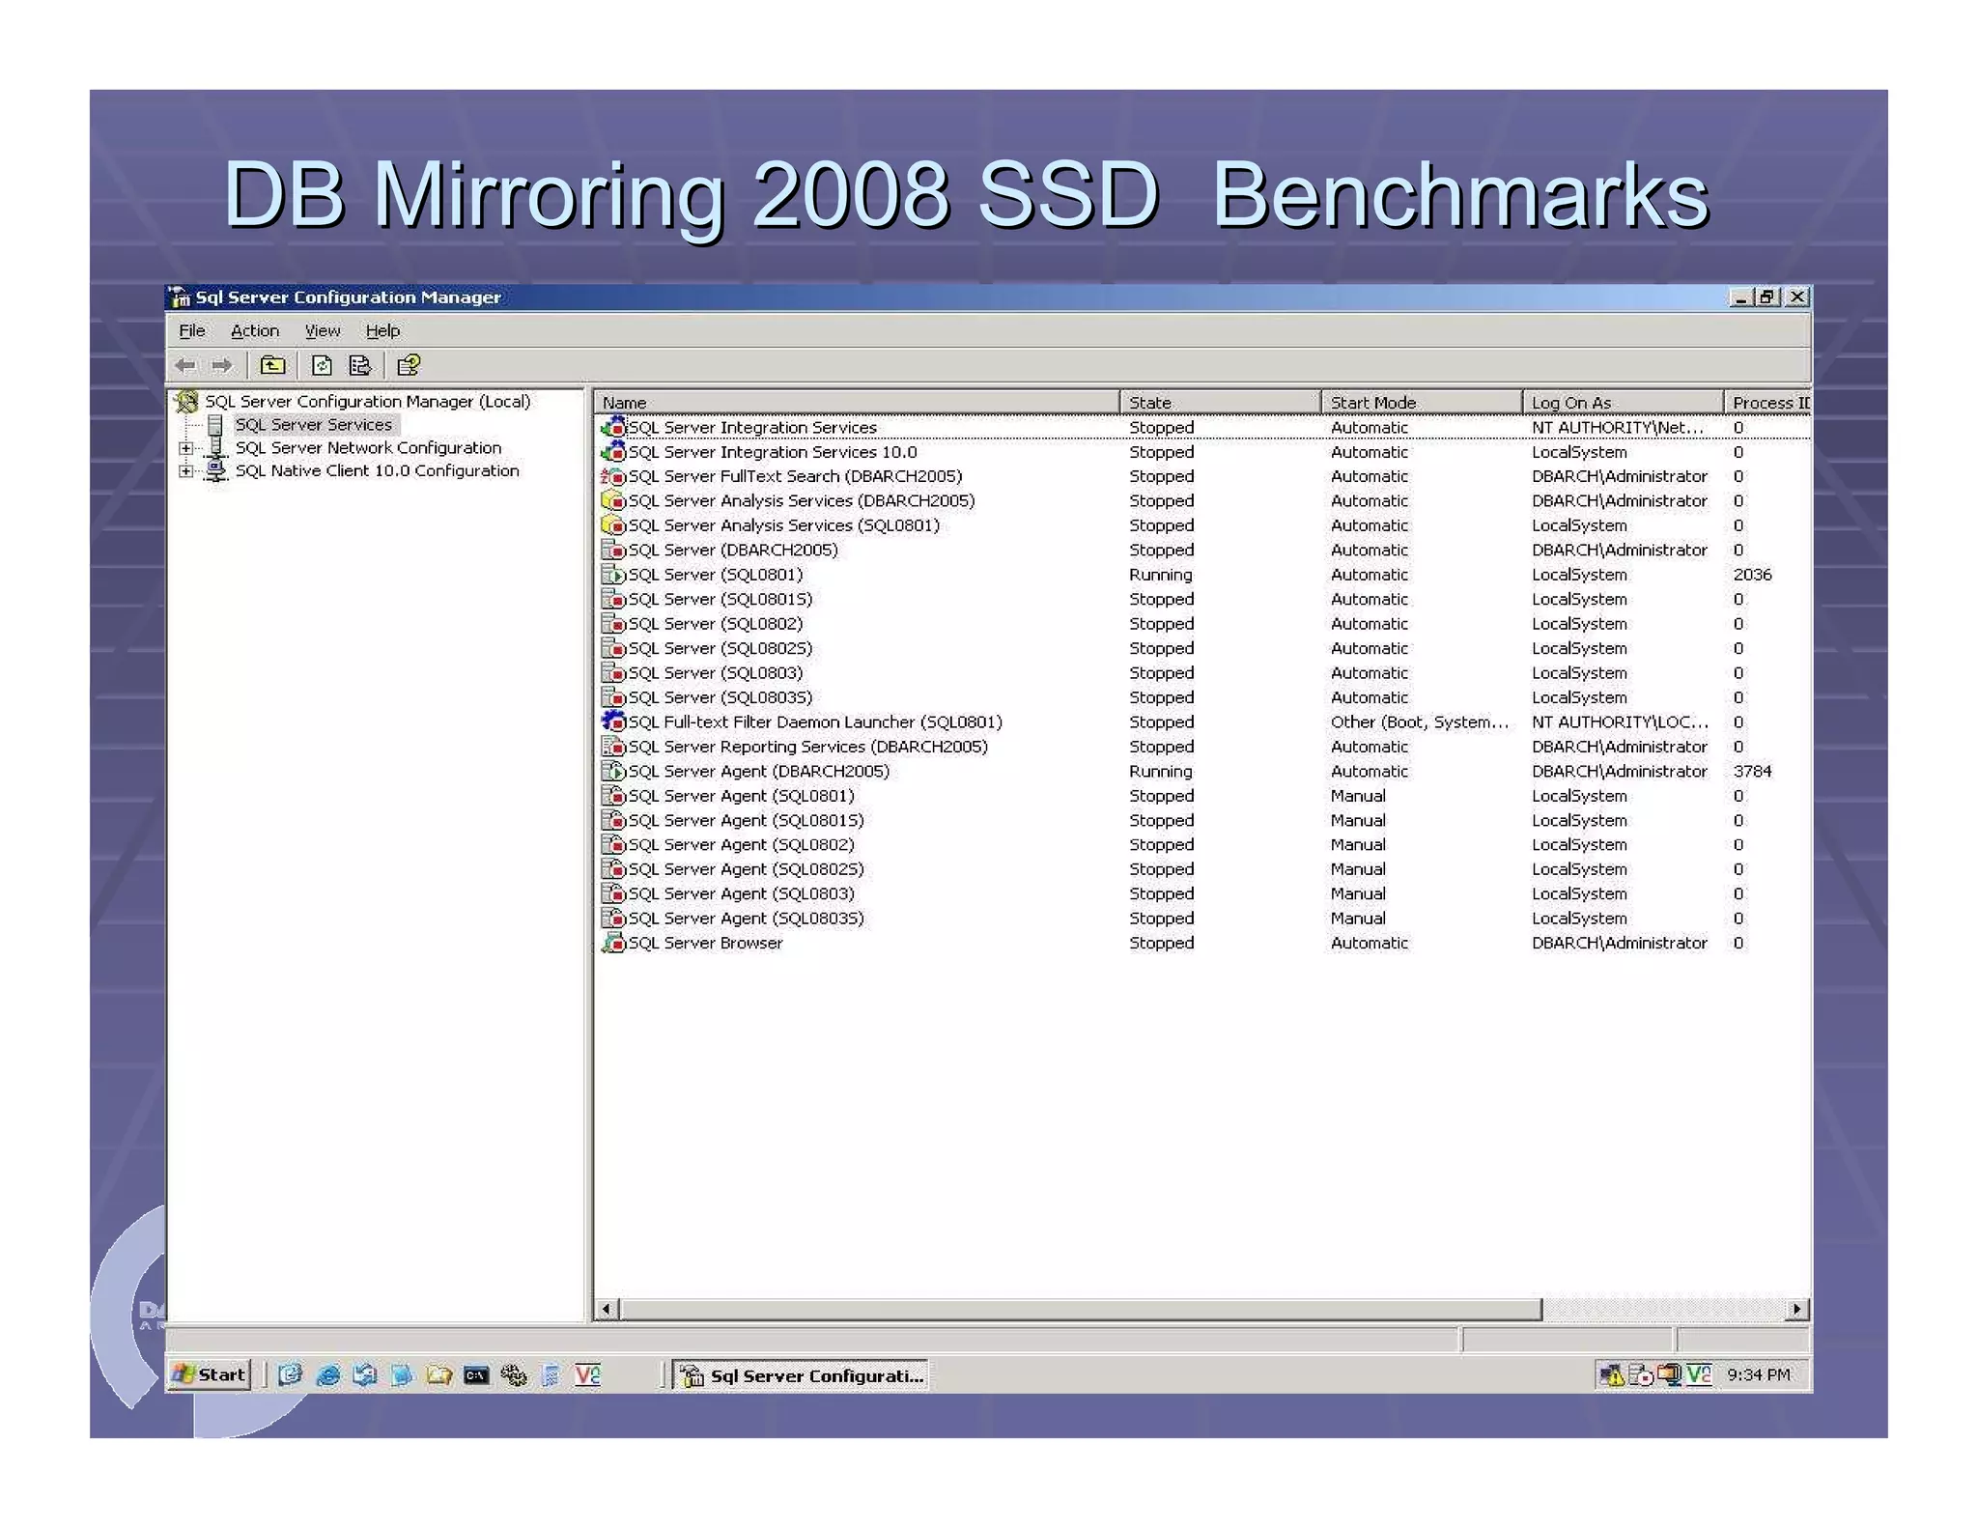Select SQL Native Client 10.0 Configuration item
This screenshot has height=1528, width=1978.
(x=377, y=470)
